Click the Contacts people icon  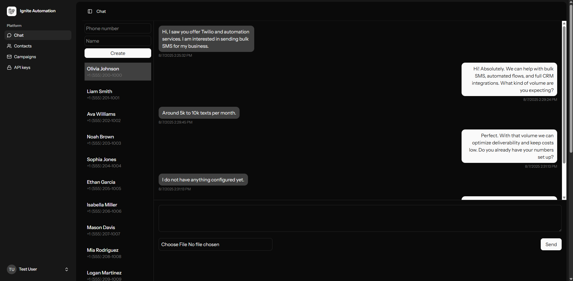(x=9, y=46)
